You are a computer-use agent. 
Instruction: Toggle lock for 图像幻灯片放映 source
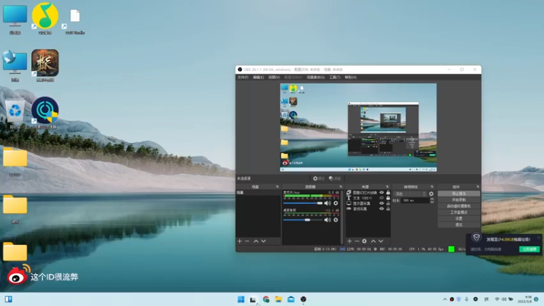point(388,192)
